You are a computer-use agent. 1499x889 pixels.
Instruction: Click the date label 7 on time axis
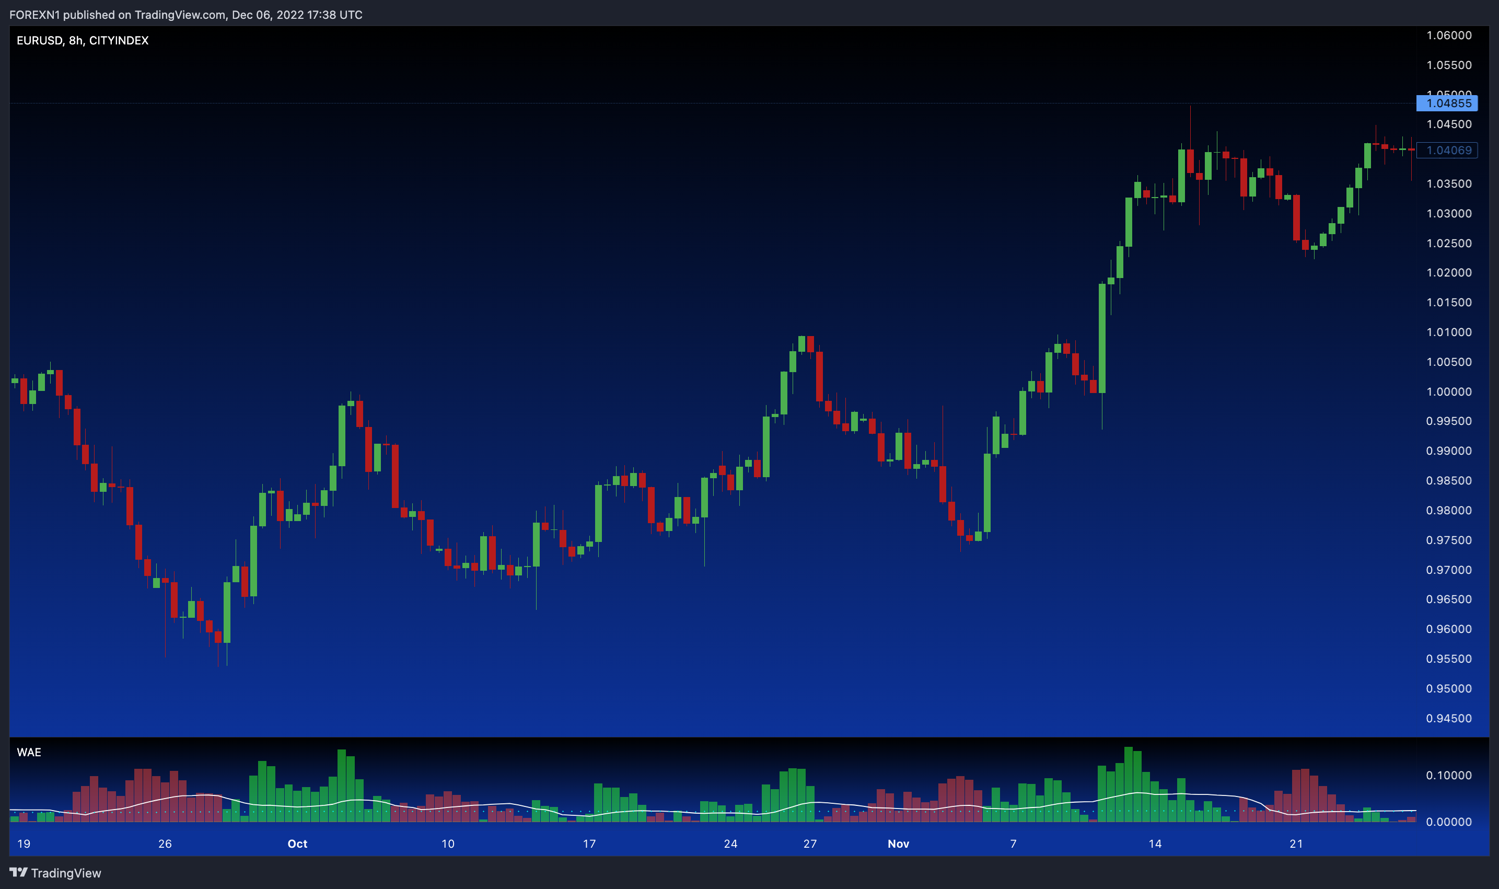[1013, 844]
